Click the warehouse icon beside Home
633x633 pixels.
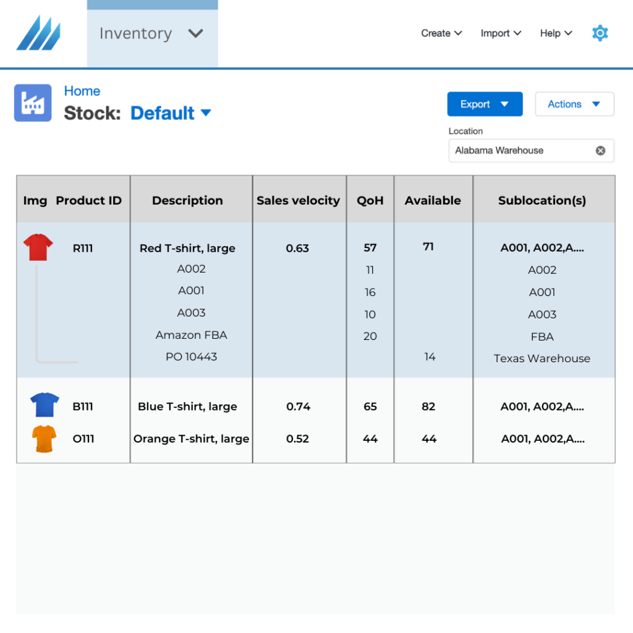pos(33,103)
